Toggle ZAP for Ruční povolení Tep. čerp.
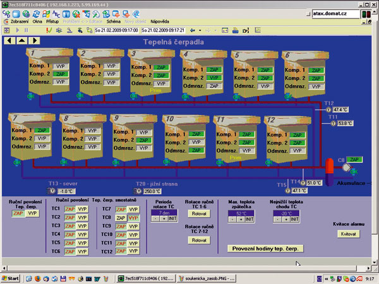 pos(18,214)
